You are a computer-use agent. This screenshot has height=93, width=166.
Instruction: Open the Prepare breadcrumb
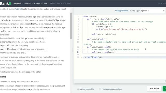[17, 3]
